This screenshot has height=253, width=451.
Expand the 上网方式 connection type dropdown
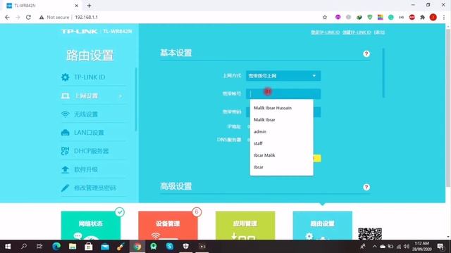pyautogui.click(x=283, y=76)
